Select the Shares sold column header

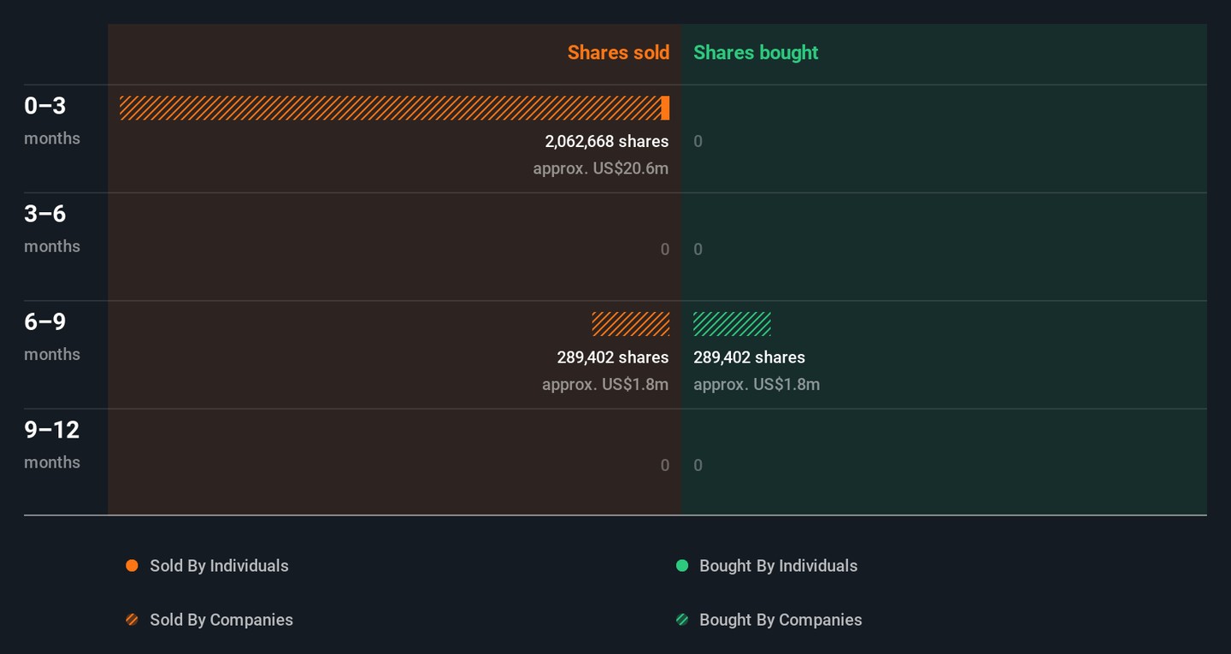point(618,52)
